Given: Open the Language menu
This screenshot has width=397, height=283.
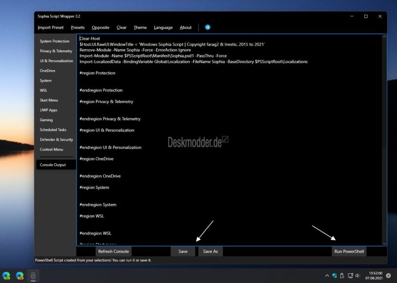Looking at the screenshot, I should pos(163,27).
